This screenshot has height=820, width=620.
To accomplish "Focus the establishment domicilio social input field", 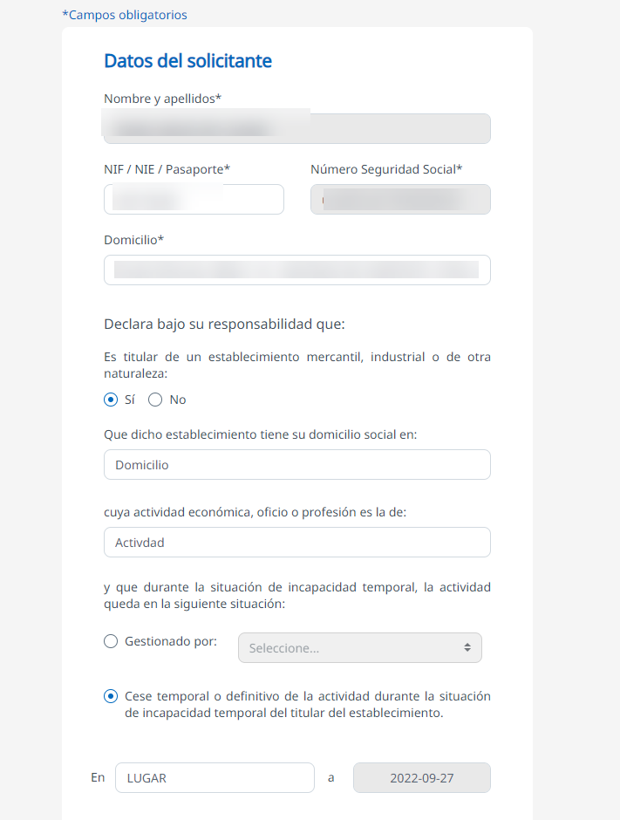I will click(x=296, y=465).
